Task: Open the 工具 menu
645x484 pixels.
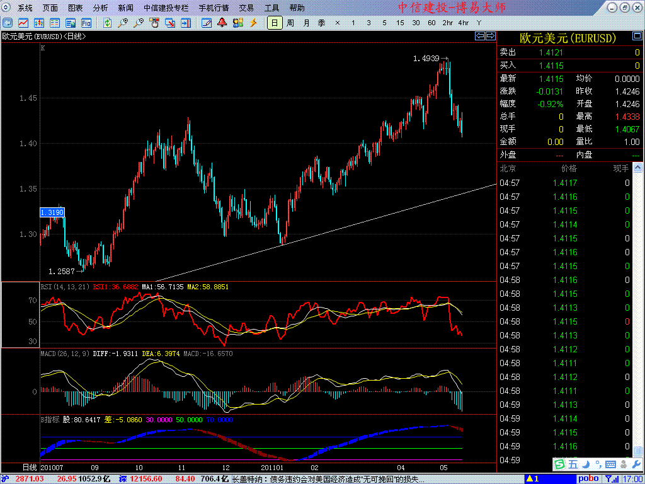Action: [x=271, y=8]
